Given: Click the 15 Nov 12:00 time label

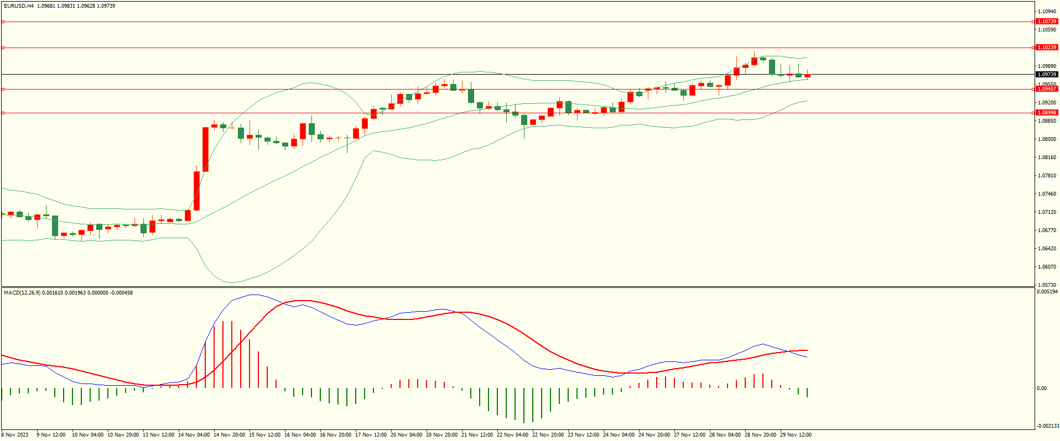Looking at the screenshot, I should coord(264,434).
